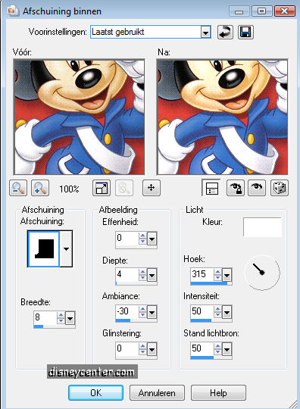Click the Vóór preview image
The image size is (300, 409).
[x=80, y=117]
